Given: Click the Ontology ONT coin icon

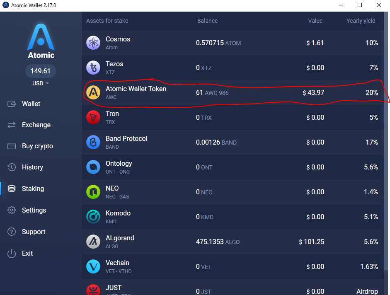Looking at the screenshot, I should point(93,167).
